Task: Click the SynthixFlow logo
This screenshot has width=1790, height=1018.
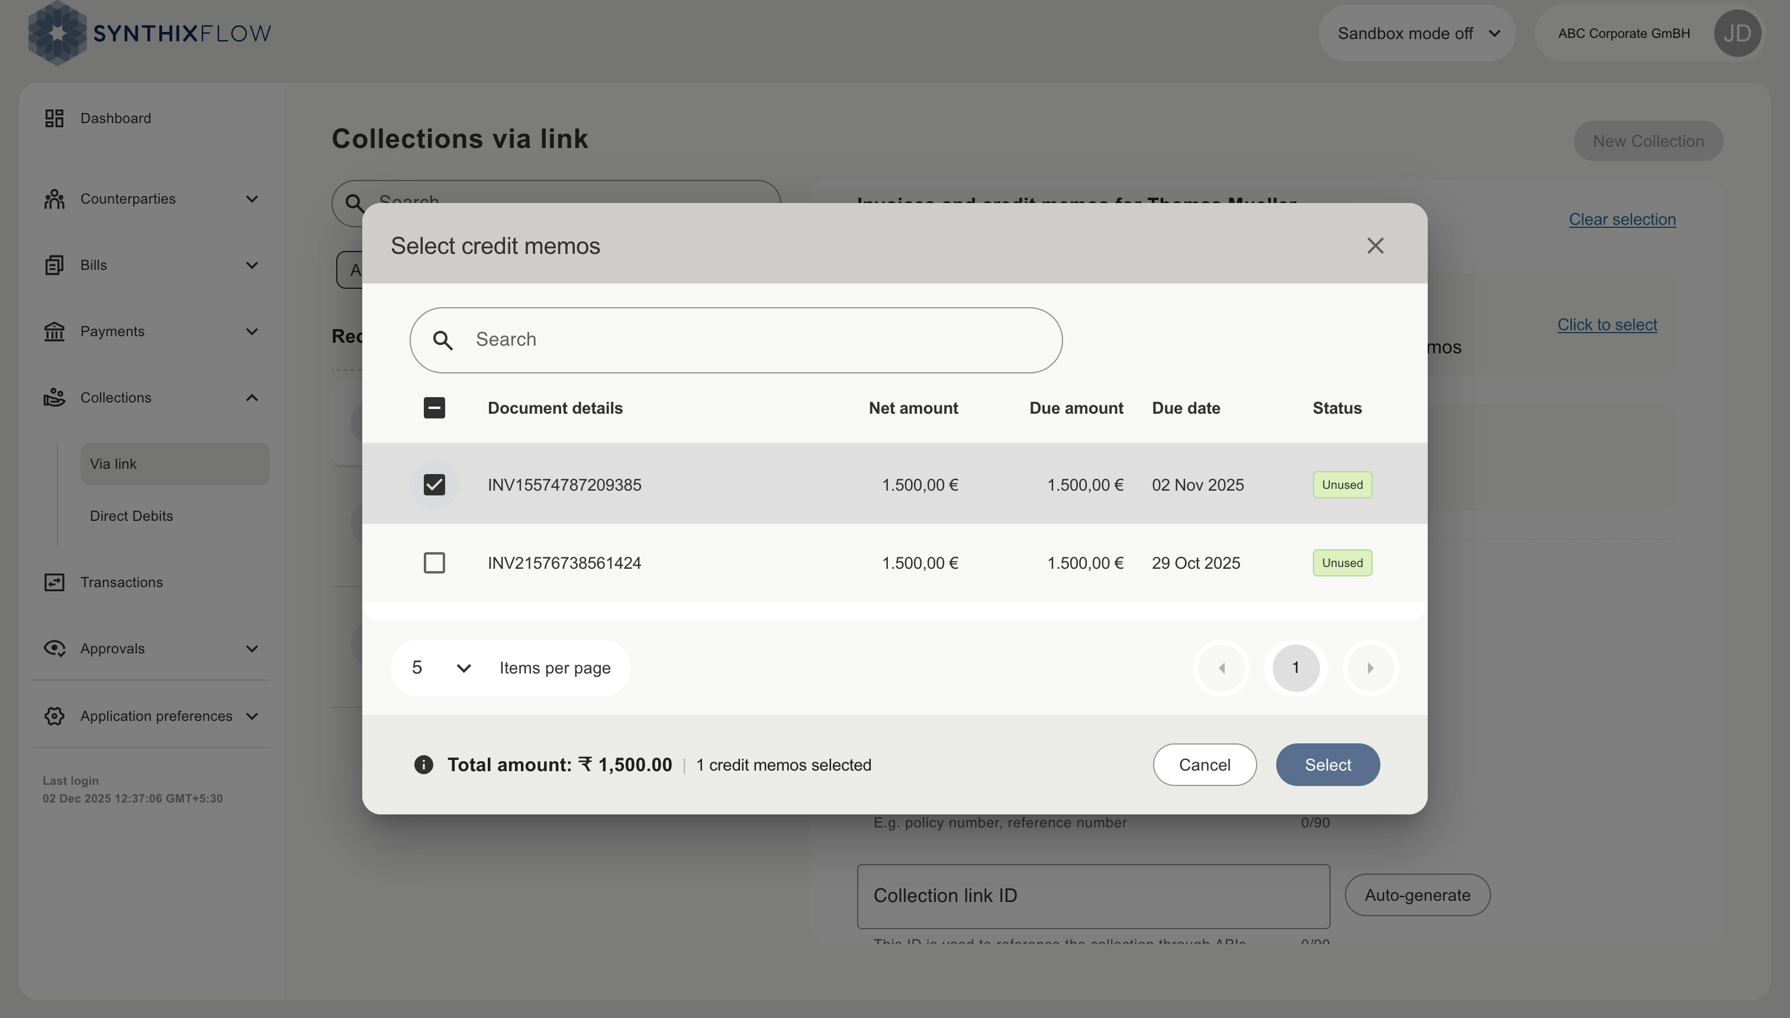Action: point(150,33)
